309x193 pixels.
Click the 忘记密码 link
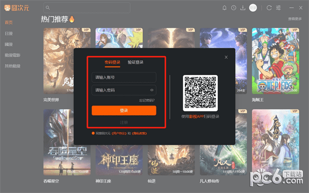point(147,100)
